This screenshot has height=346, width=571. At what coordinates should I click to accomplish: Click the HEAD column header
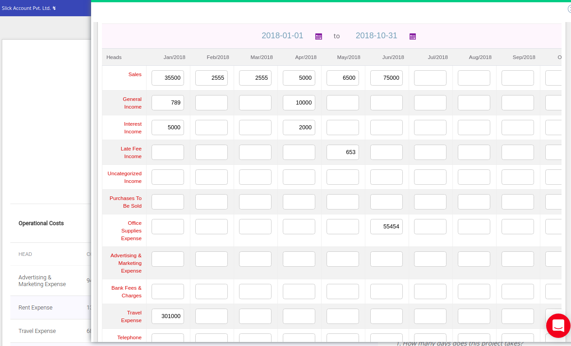pos(25,254)
